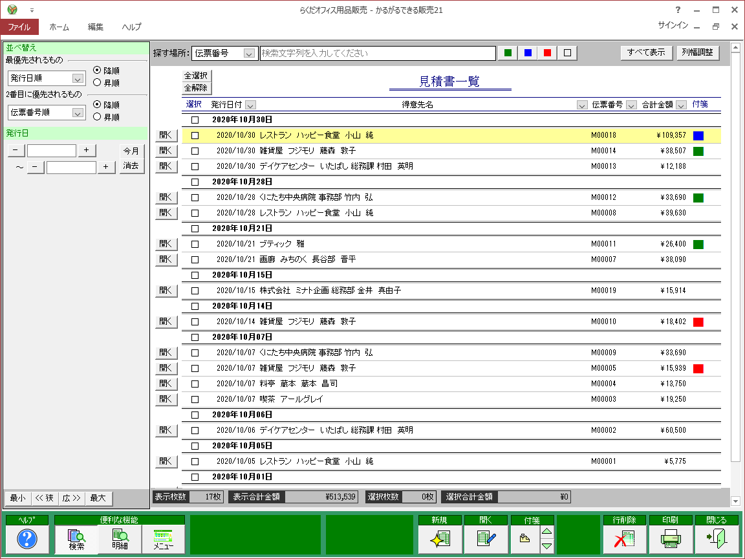Create new estimate with 新規 icon
Viewport: 745px width, 559px height.
[440, 539]
